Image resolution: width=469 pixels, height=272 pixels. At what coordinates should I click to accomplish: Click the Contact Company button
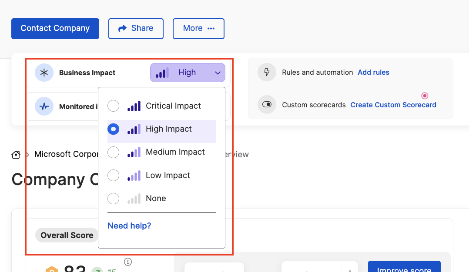[x=55, y=28]
